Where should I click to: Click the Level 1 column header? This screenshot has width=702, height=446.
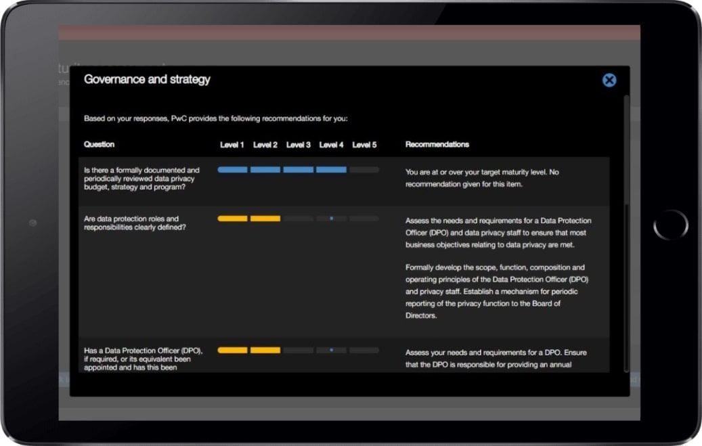(232, 145)
